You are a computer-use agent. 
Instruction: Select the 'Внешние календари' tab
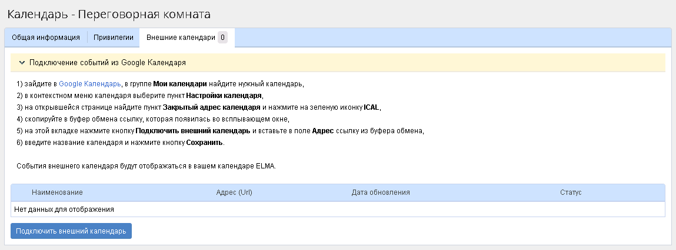tap(181, 38)
